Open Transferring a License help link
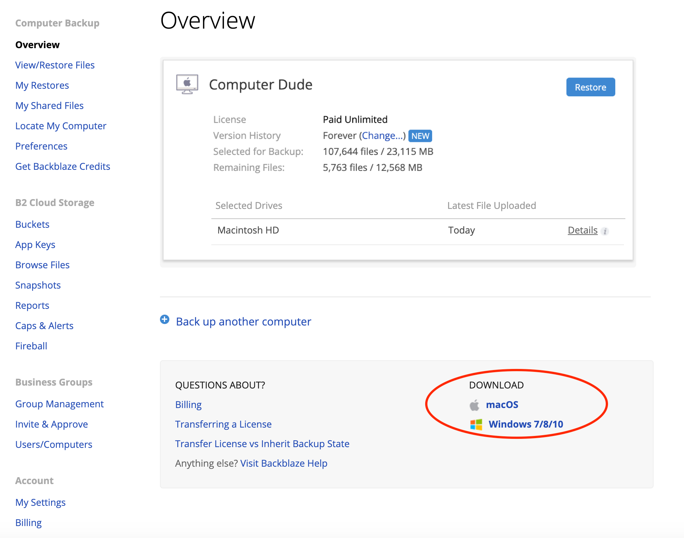 click(223, 424)
